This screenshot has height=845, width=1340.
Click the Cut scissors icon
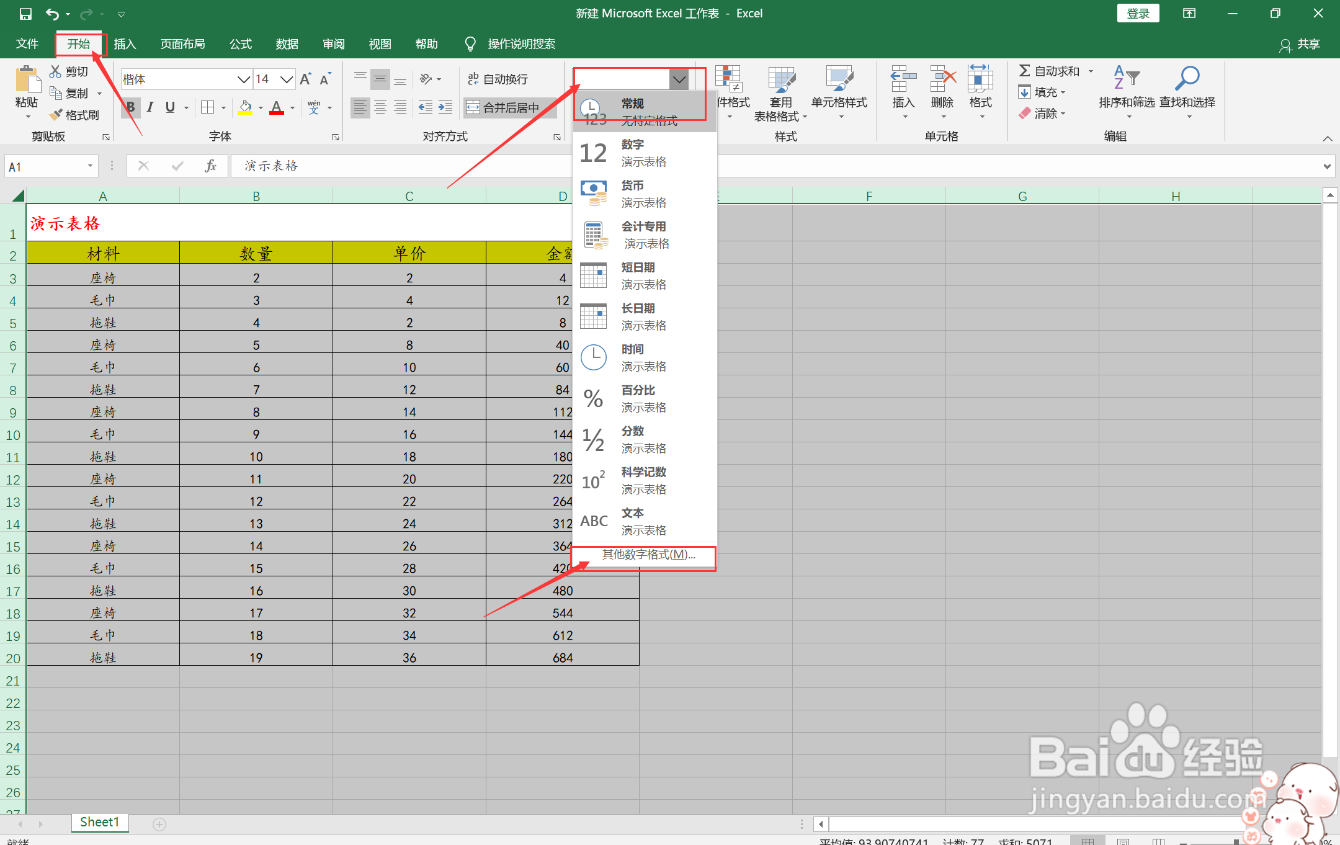pos(56,71)
